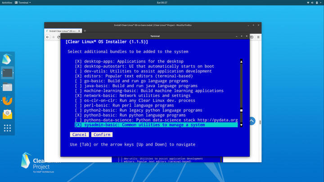
Task: Open the Terminal dock icon
Action: tap(8, 73)
